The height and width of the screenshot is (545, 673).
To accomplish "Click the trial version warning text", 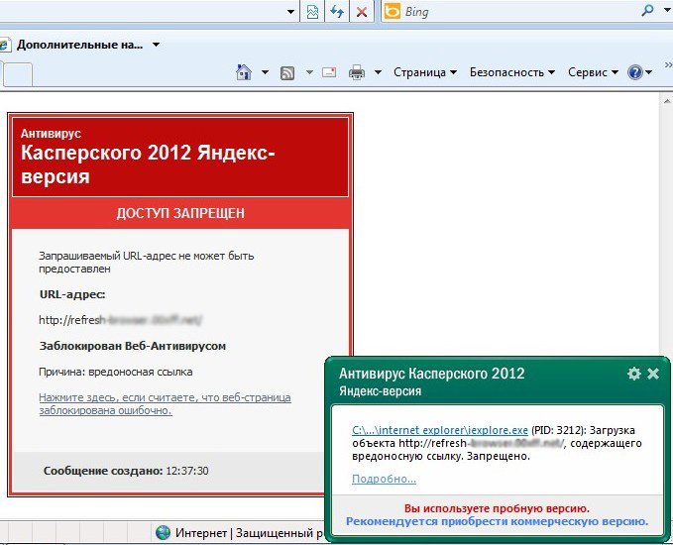I will tap(497, 508).
